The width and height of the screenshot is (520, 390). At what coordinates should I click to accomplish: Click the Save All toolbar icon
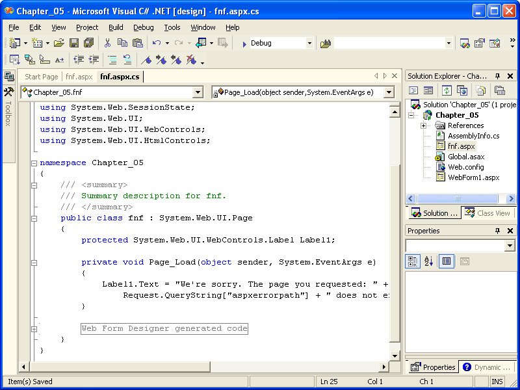88,43
